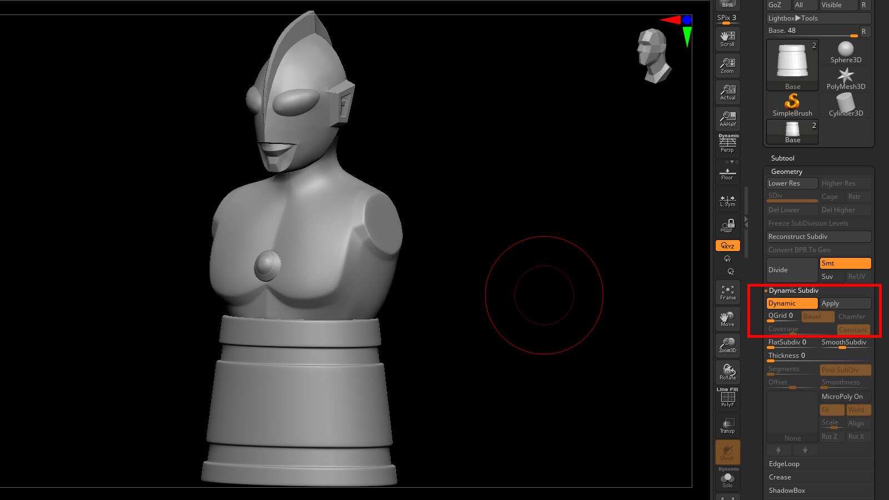889x500 pixels.
Task: Adjust the QGrid slider
Action: [783, 317]
